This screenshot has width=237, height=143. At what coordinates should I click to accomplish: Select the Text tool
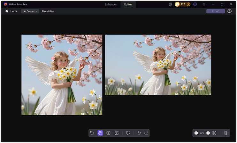click(108, 133)
